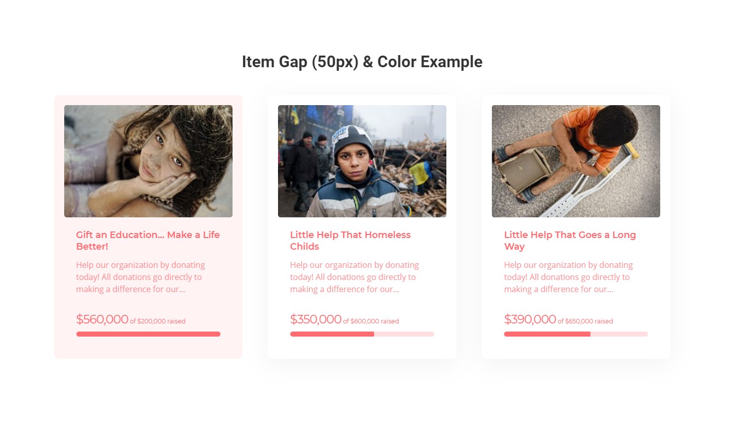Click the fully filled $560,000 progress bar

[x=148, y=334]
